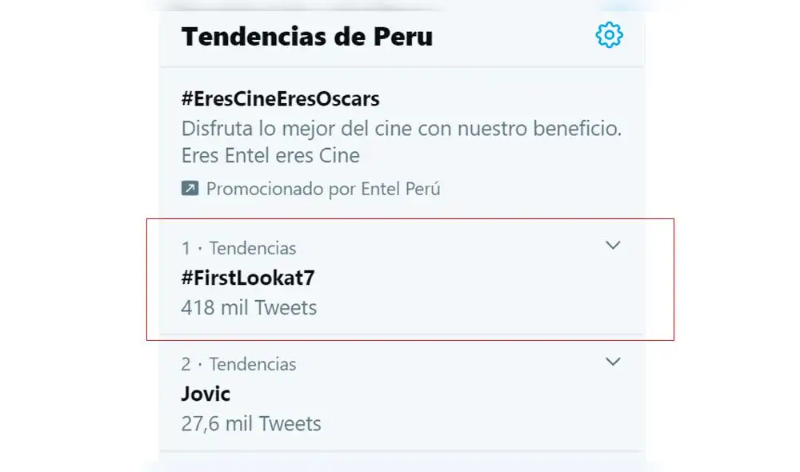Click the 27,6 mil Tweets text under Jovic
Viewport: 800px width, 472px height.
[x=251, y=424]
